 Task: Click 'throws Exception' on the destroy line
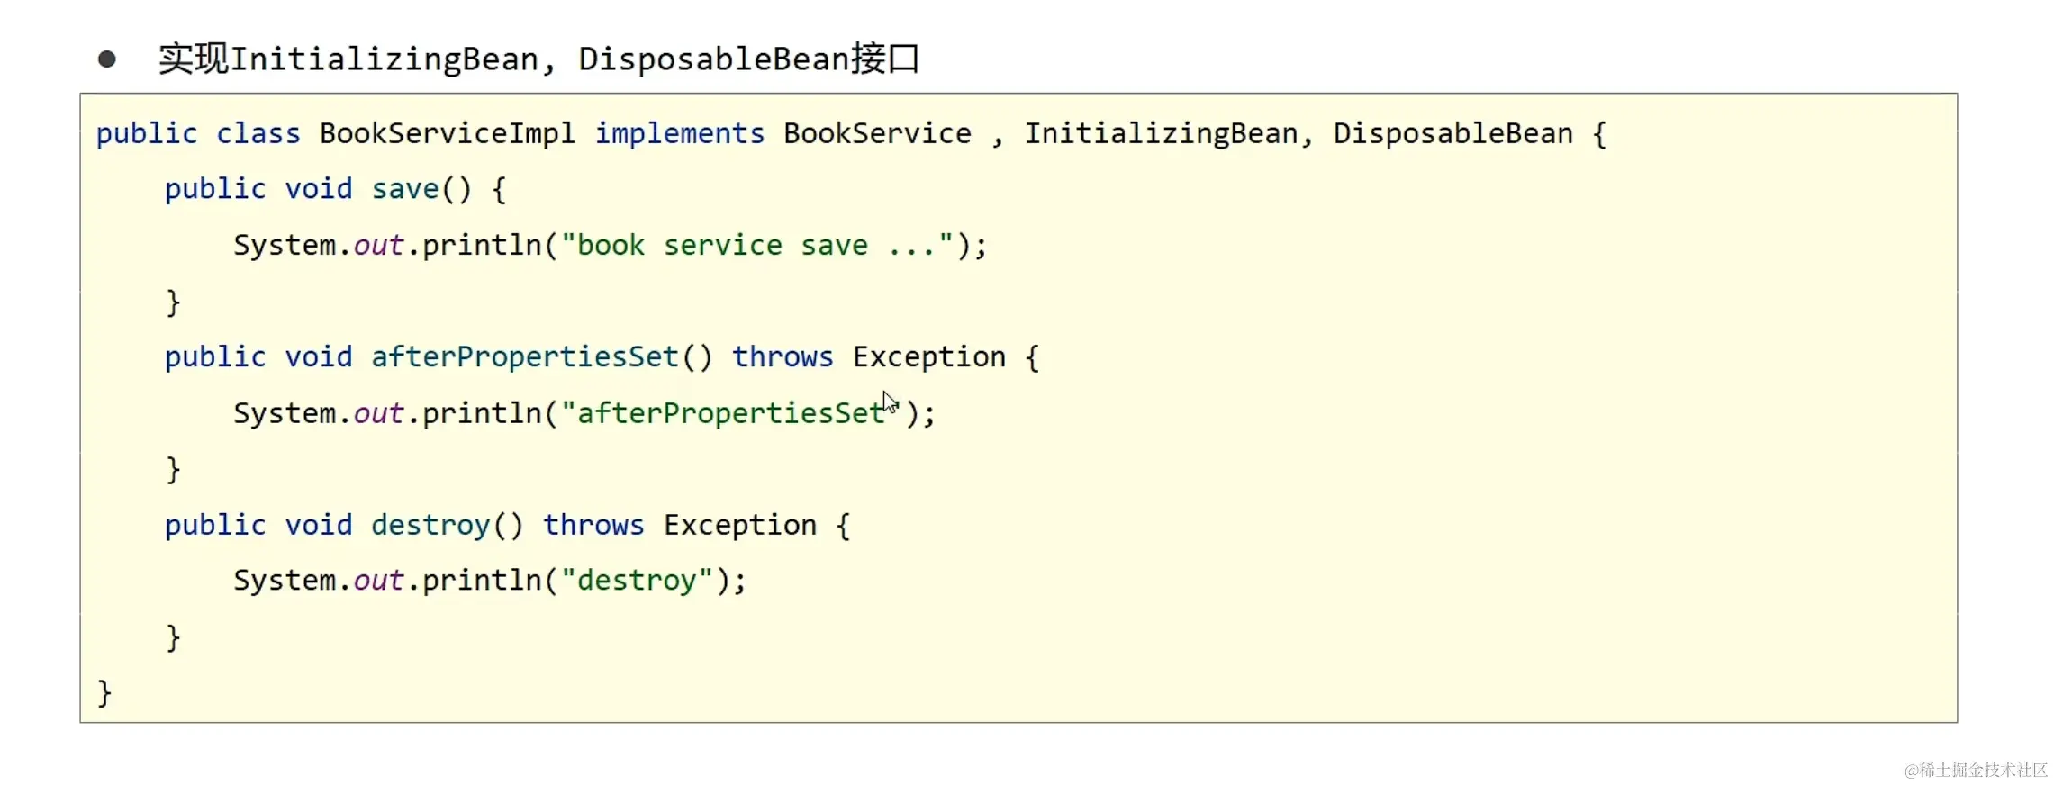[x=680, y=526]
